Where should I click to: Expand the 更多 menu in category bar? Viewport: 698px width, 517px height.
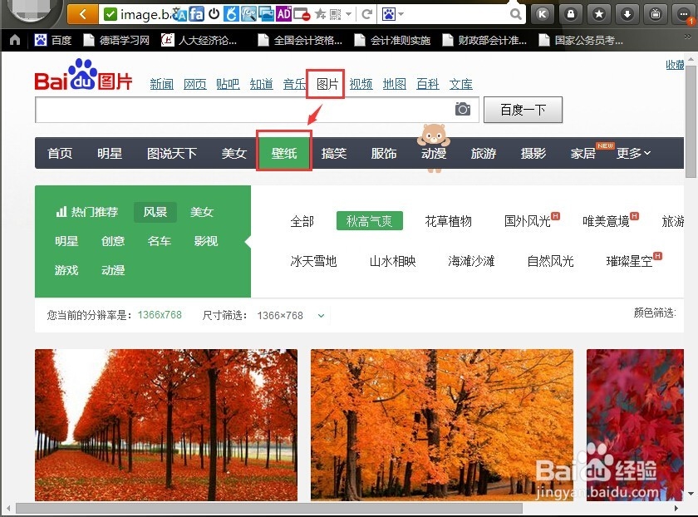point(629,153)
